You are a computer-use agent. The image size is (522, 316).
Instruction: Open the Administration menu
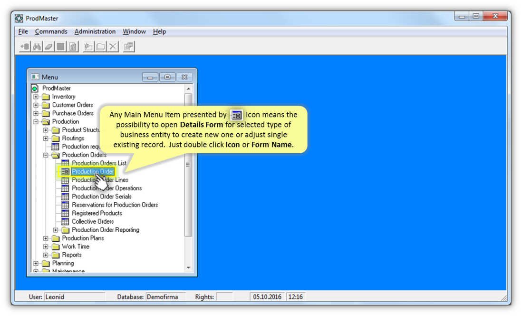click(x=95, y=31)
